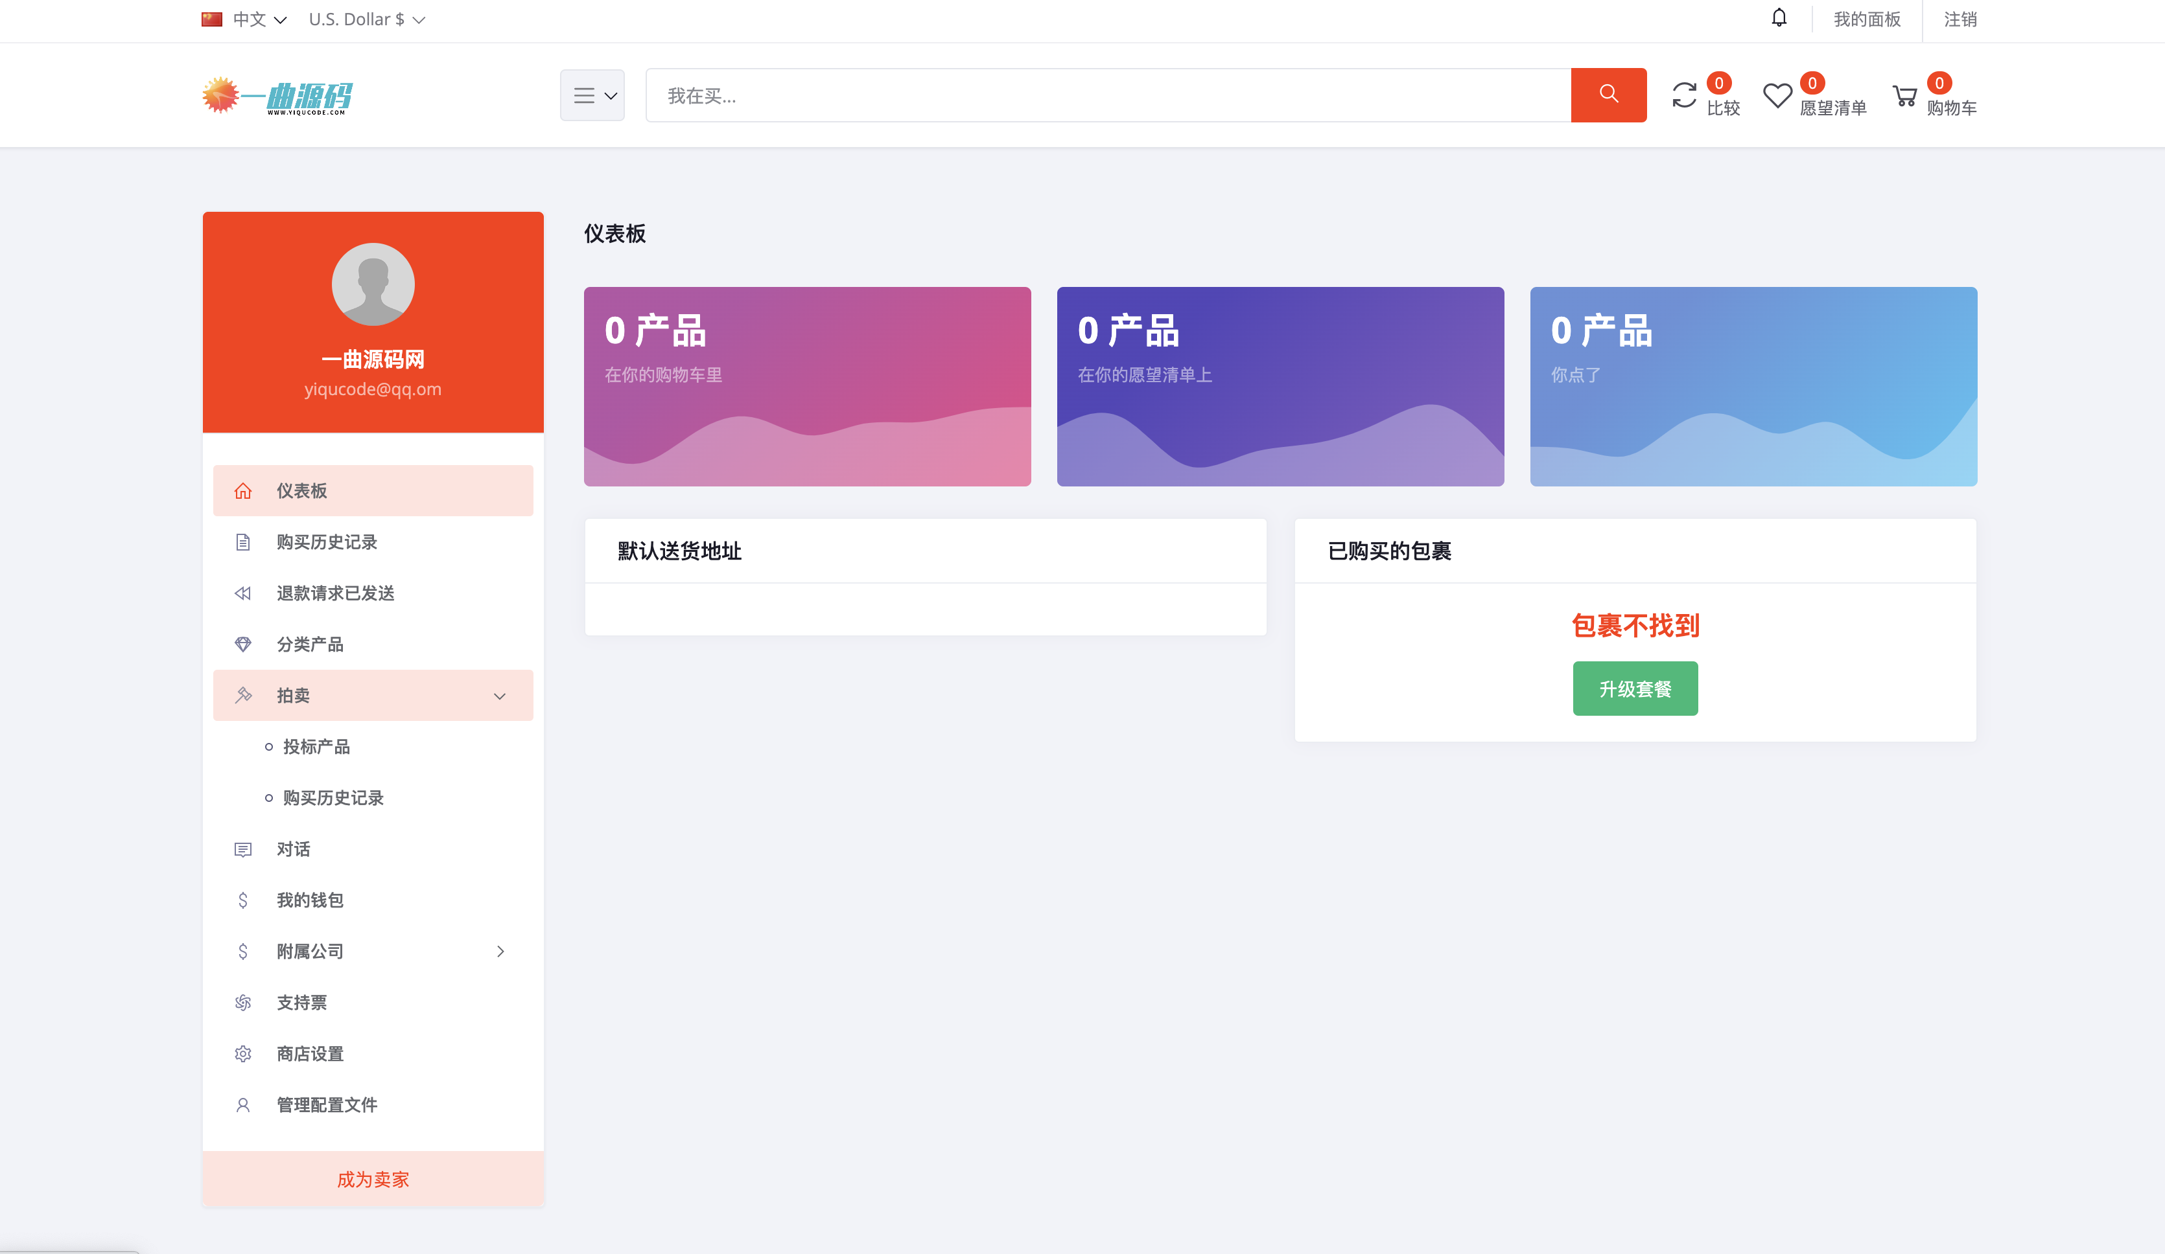Open 分类产品 menu item
2165x1254 pixels.
[373, 644]
